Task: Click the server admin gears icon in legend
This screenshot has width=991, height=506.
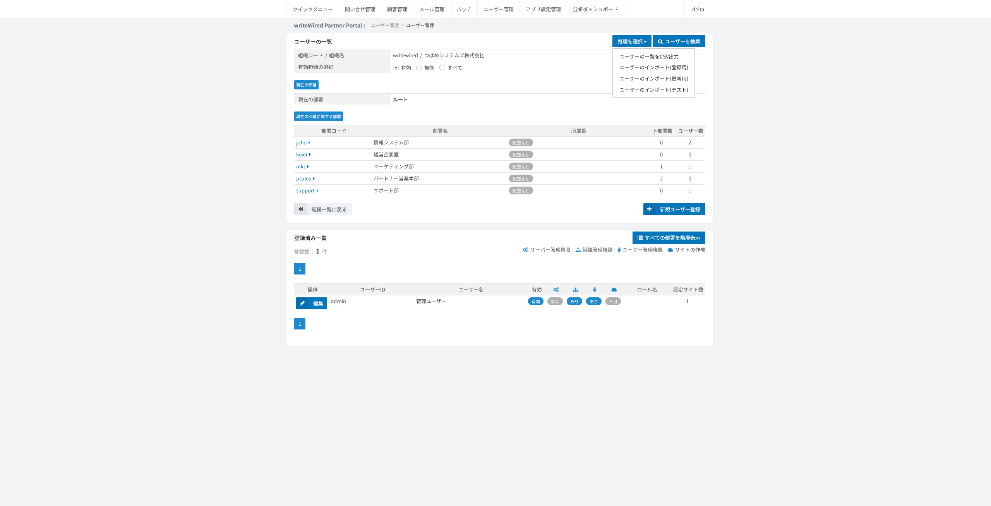Action: click(x=525, y=250)
